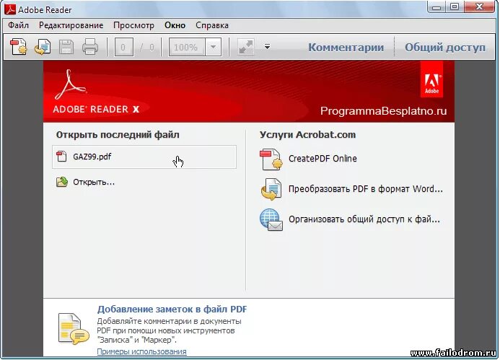500x360 pixels.
Task: Open the Просмотр menu
Action: point(133,25)
